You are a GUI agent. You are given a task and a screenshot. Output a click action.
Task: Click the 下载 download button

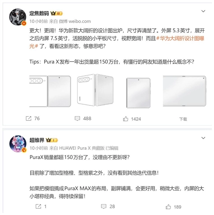183,119
